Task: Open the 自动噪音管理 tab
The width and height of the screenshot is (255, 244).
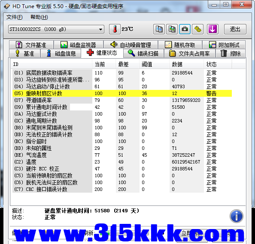Action: tap(131, 45)
